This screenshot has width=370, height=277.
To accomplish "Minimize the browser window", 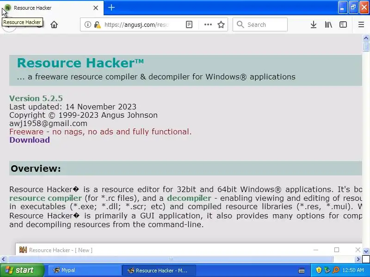I will point(342,7).
